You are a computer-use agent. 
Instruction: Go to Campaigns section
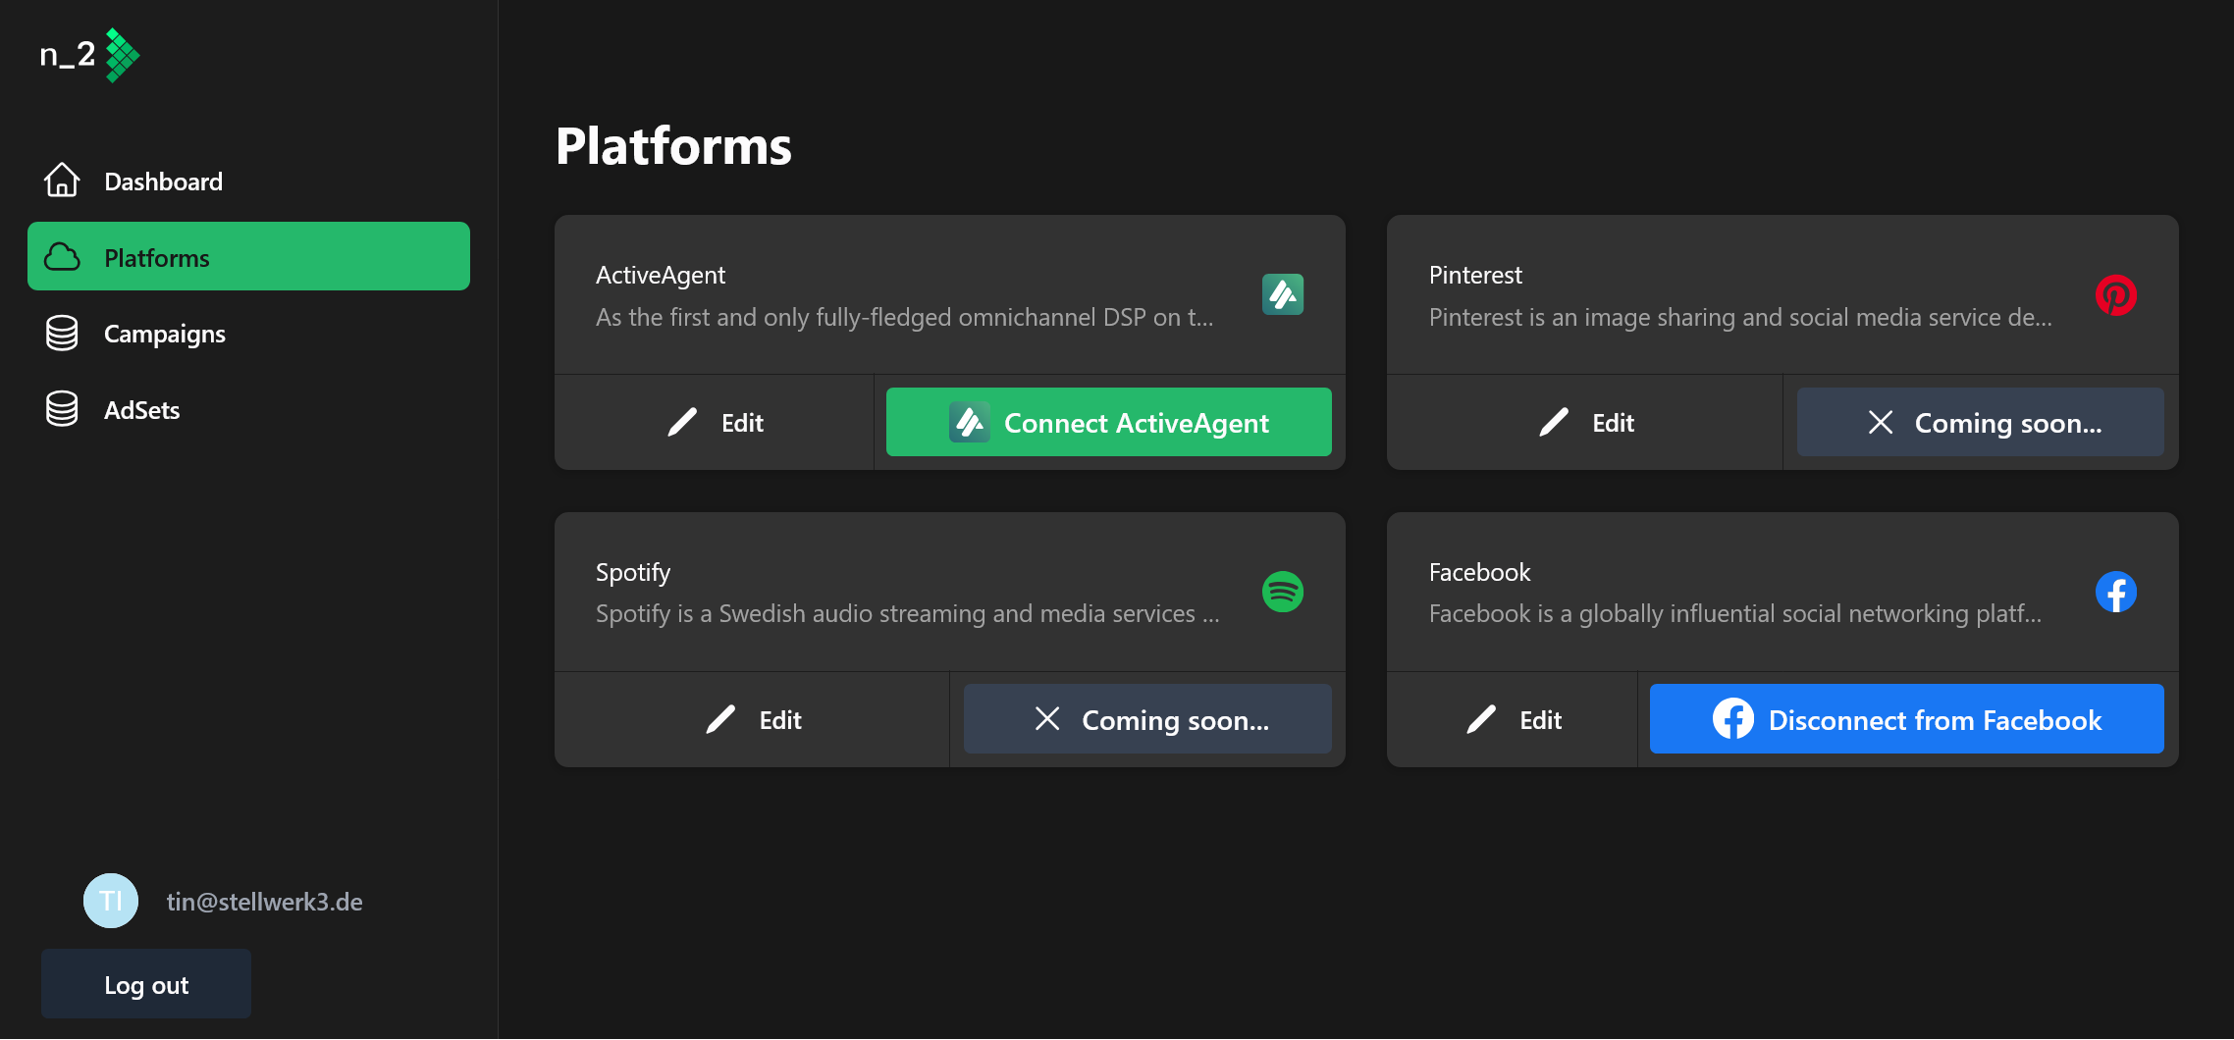tap(165, 335)
